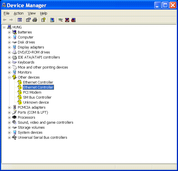Click Scan for hardware changes icon
Viewport: 178px width, 171px height.
(52, 20)
